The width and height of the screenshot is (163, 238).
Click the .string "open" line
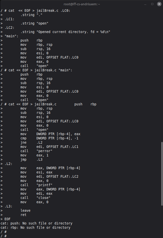(x=34, y=23)
